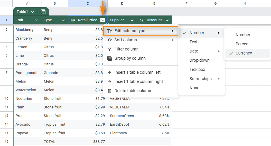Select Text column type

pyautogui.click(x=201, y=42)
